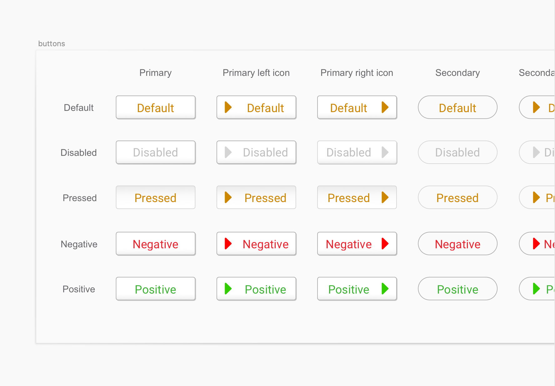Click orange arrow icon in Primary left icon Default button

[228, 107]
